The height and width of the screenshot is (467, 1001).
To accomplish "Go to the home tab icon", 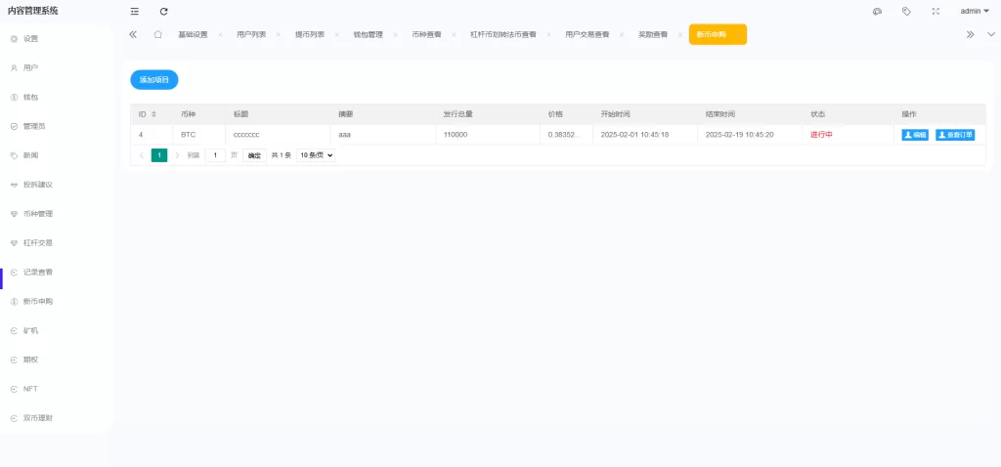I will 157,34.
